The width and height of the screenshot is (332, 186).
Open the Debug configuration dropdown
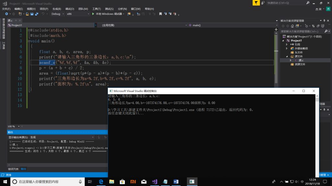58,14
